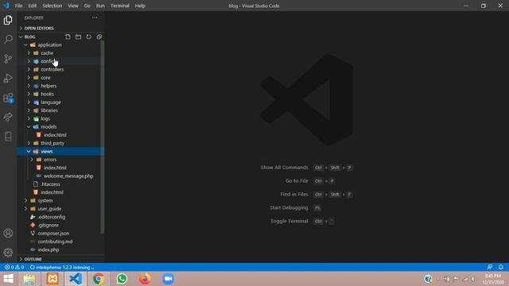Open the View menu

tap(72, 6)
